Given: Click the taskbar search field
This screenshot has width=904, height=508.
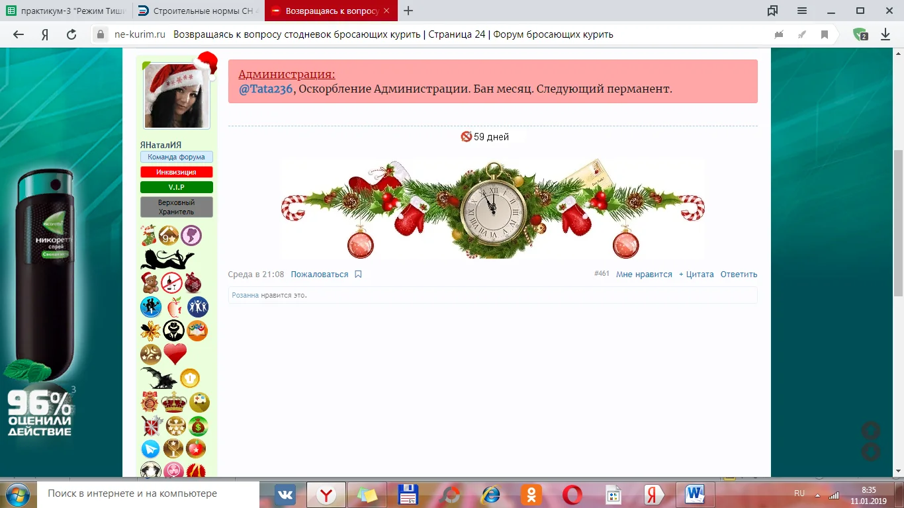Looking at the screenshot, I should tap(148, 494).
